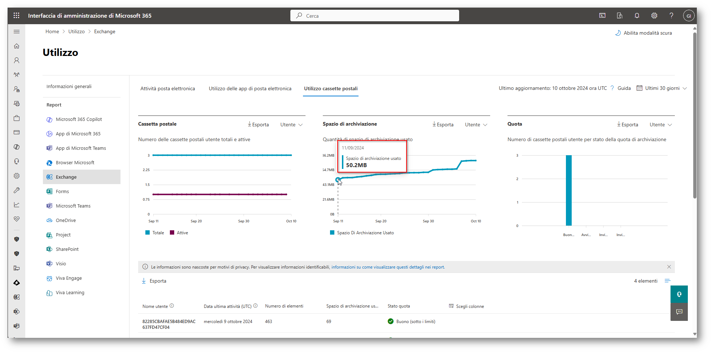Switch to Attività posta elettronica tab

[x=167, y=88]
